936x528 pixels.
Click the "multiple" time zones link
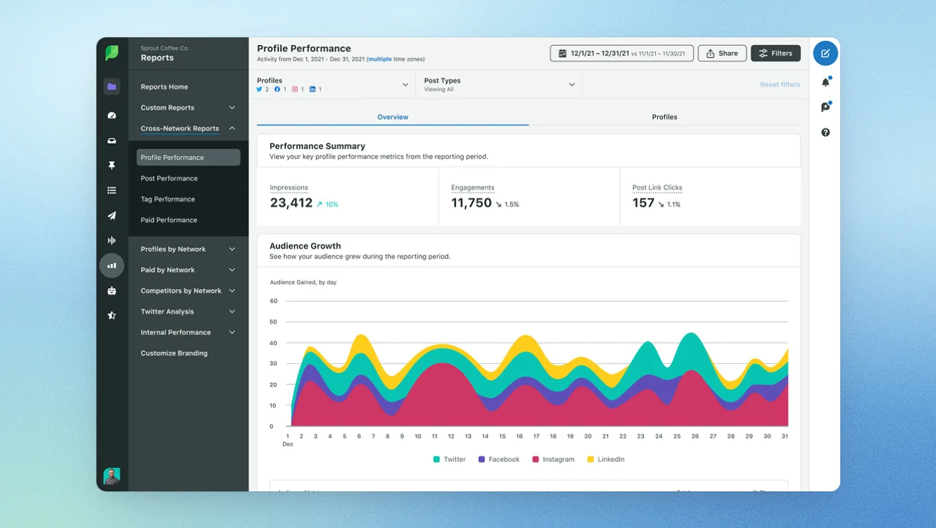coord(379,59)
